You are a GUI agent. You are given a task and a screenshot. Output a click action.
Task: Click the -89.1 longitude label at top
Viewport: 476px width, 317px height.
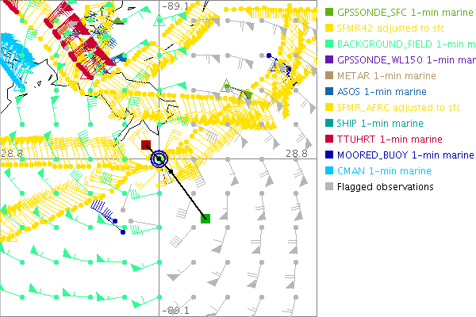(x=175, y=6)
